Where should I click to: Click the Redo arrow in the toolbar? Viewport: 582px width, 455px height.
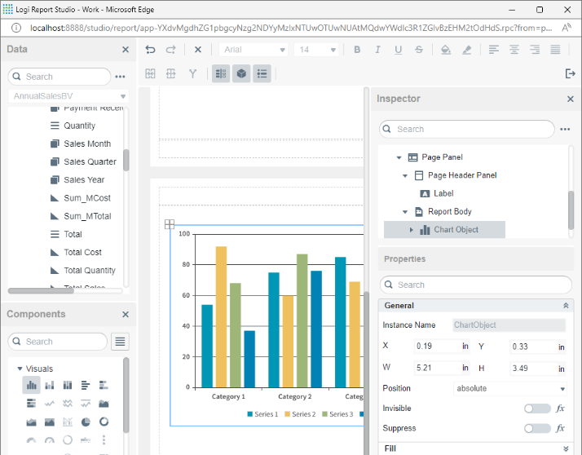pos(171,50)
